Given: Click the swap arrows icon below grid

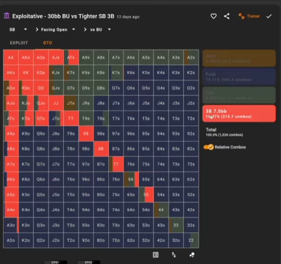Looking at the screenshot, I should point(174,255).
